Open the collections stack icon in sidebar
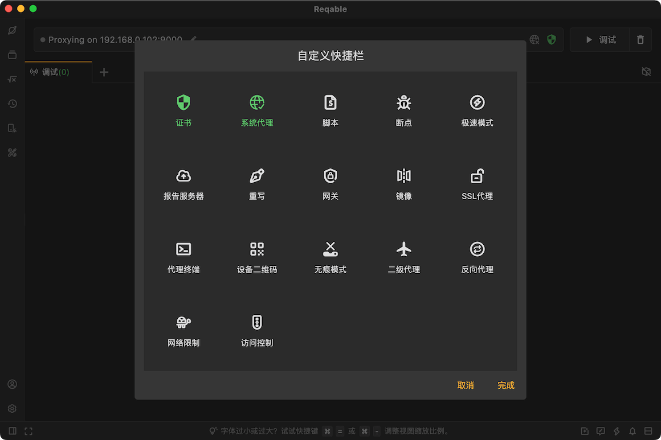This screenshot has width=661, height=440. 12,55
